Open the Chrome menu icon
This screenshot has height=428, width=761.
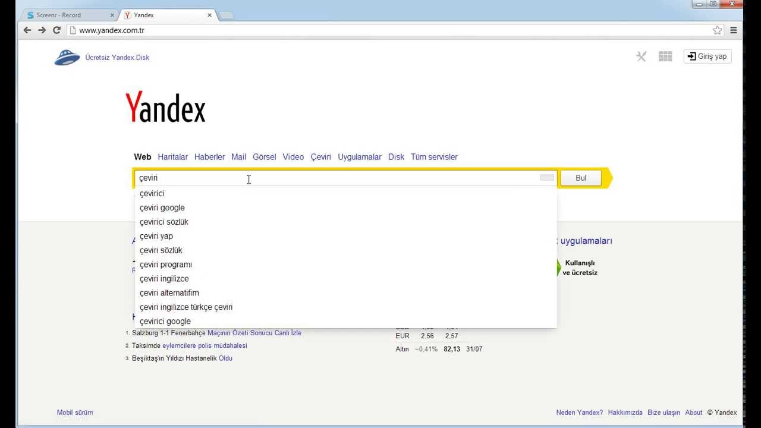[x=734, y=30]
